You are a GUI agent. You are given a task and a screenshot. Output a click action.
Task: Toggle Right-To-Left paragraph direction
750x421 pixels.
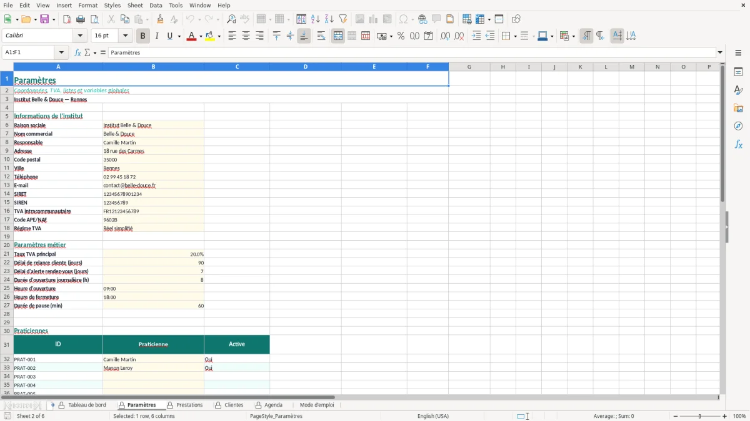click(600, 36)
